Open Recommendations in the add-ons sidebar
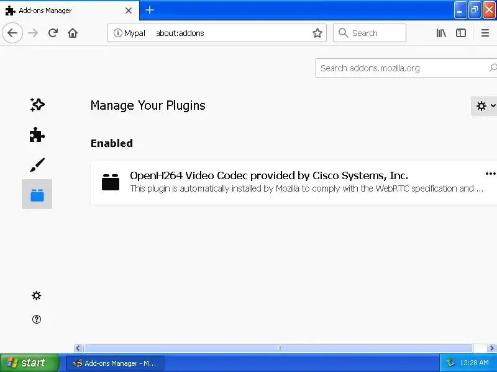This screenshot has height=372, width=497. tap(37, 105)
